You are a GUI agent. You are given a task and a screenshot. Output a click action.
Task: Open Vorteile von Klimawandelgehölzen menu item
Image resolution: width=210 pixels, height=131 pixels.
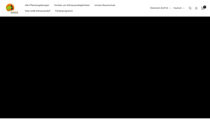point(72,5)
